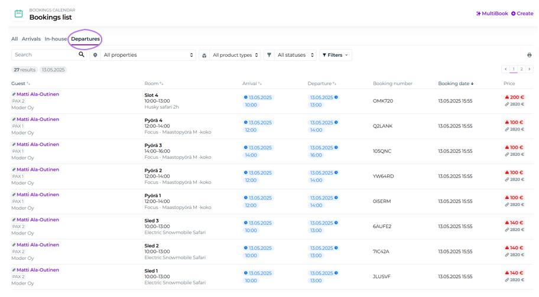Viewport: 539px width, 297px height.
Task: Click link icon beside guest in Sled 2 row
Action: pyautogui.click(x=14, y=244)
